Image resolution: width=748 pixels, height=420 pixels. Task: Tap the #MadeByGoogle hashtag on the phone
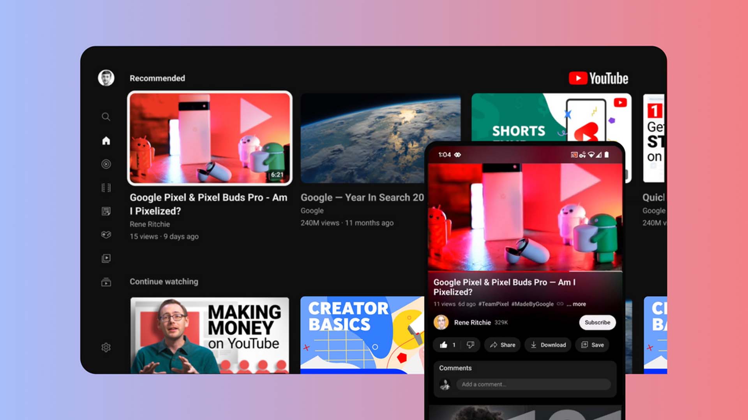tap(532, 304)
